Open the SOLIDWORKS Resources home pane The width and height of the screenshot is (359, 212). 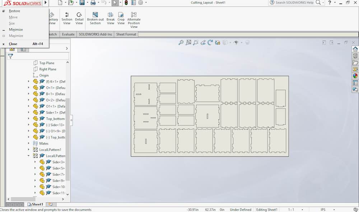(355, 49)
